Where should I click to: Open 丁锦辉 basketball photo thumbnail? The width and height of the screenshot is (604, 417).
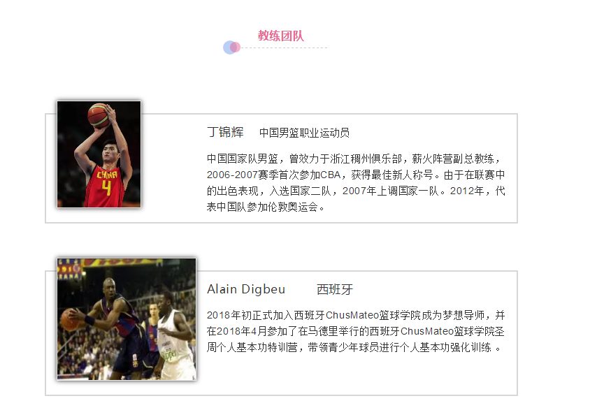pos(99,154)
